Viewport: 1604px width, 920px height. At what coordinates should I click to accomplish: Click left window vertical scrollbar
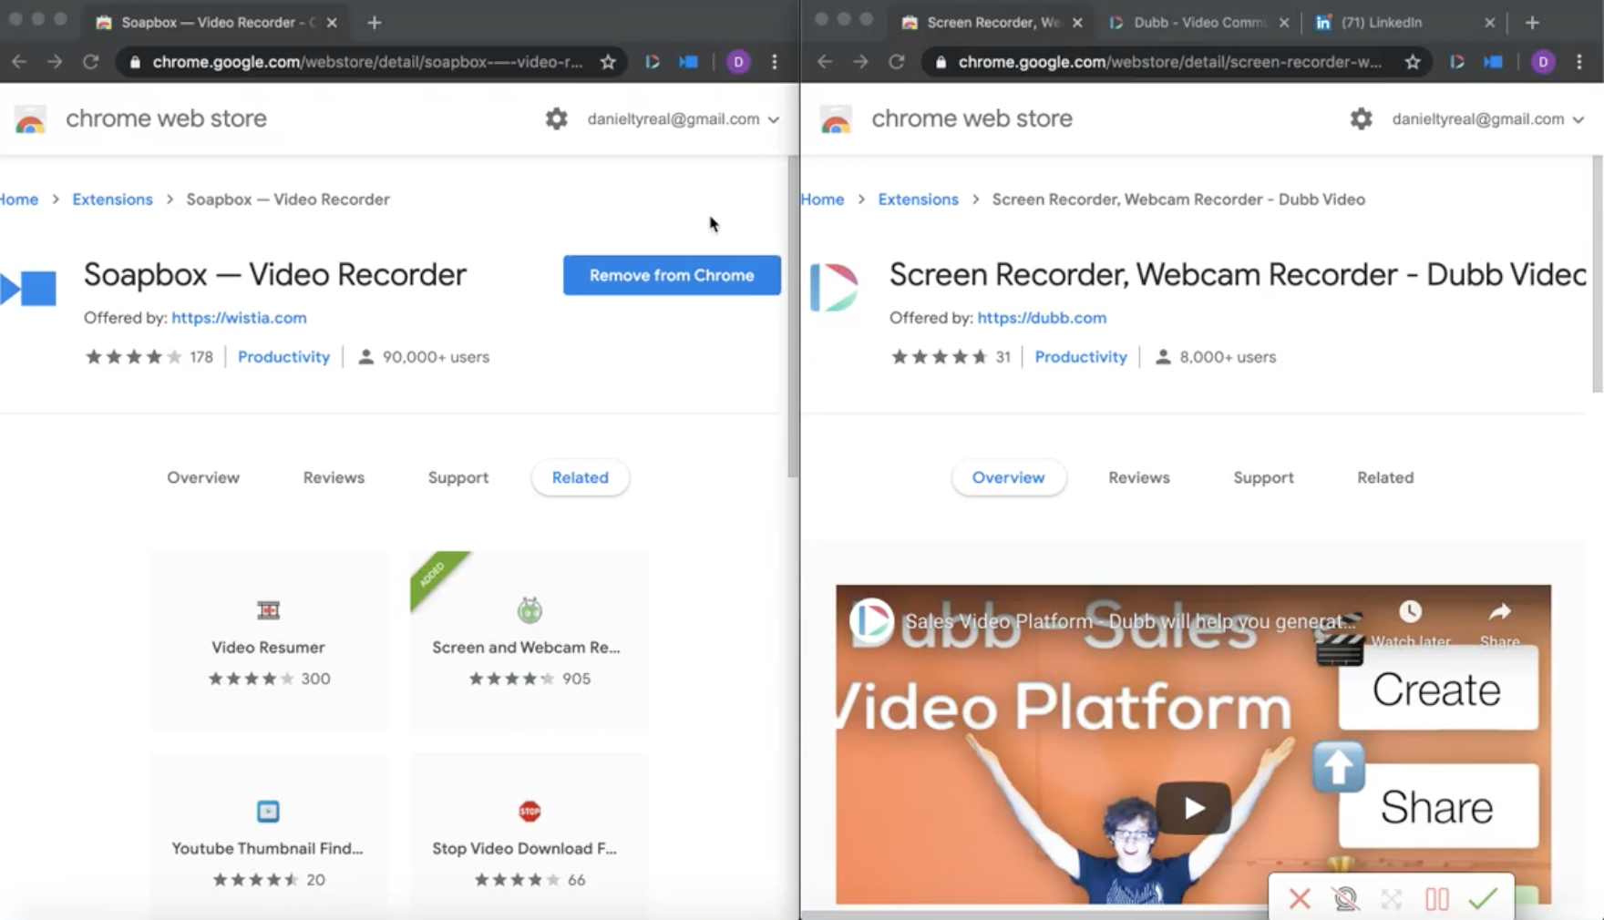pyautogui.click(x=793, y=317)
